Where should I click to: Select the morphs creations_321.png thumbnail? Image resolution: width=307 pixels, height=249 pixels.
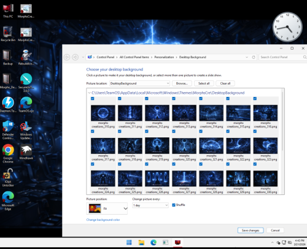pyautogui.click(x=211, y=146)
